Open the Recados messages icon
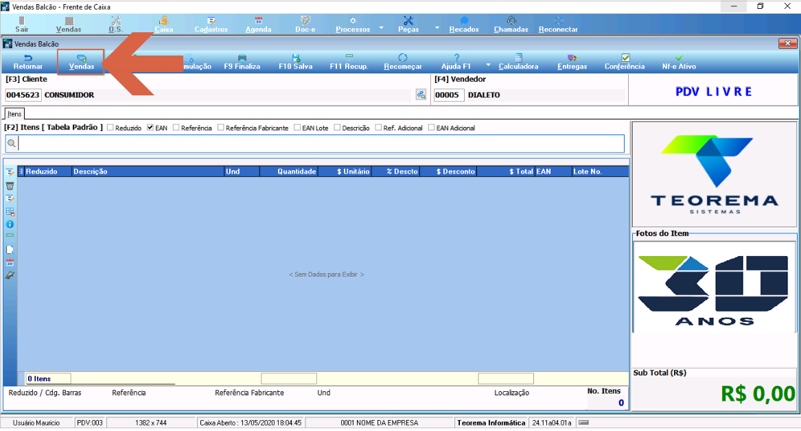The height and width of the screenshot is (431, 801). point(464,21)
